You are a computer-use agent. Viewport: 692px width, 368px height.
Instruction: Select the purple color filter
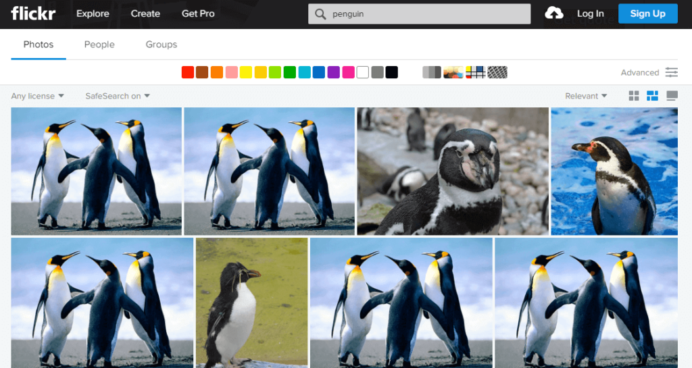pyautogui.click(x=334, y=72)
